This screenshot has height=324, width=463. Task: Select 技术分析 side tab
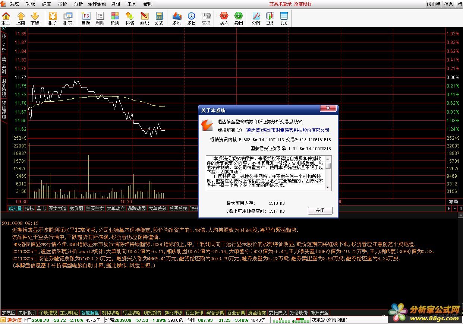[x=4, y=43]
